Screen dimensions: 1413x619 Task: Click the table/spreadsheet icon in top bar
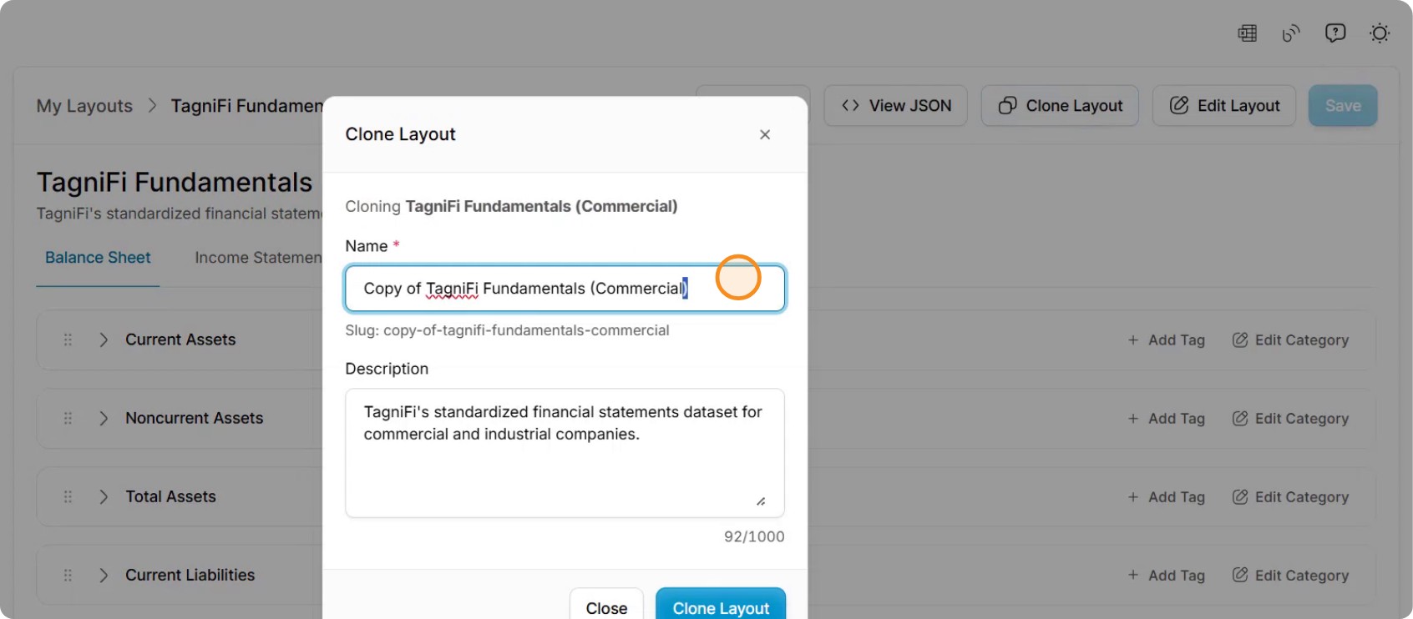point(1247,33)
